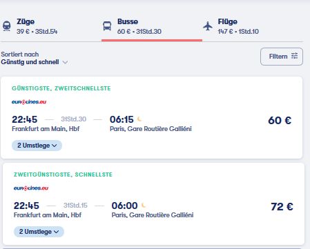Screen dimensions: 310x249
Task: Switch to the Züge tab
Action: click(x=30, y=26)
